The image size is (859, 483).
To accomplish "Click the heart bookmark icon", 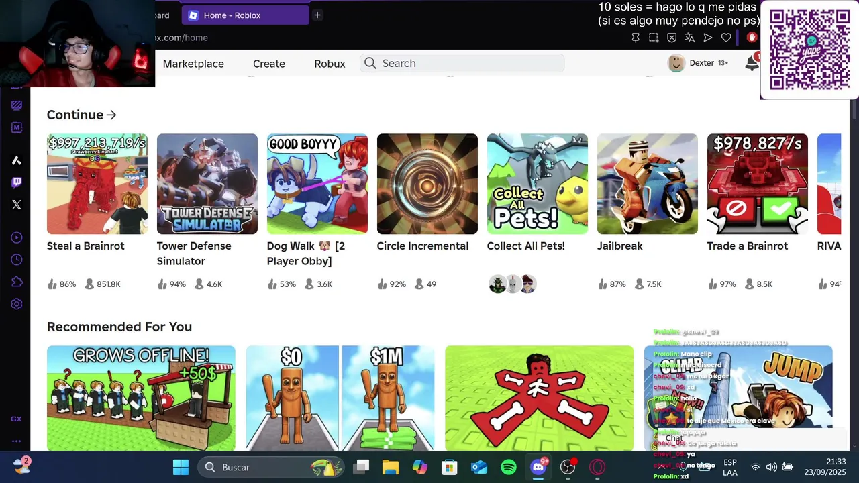I will 726,38.
